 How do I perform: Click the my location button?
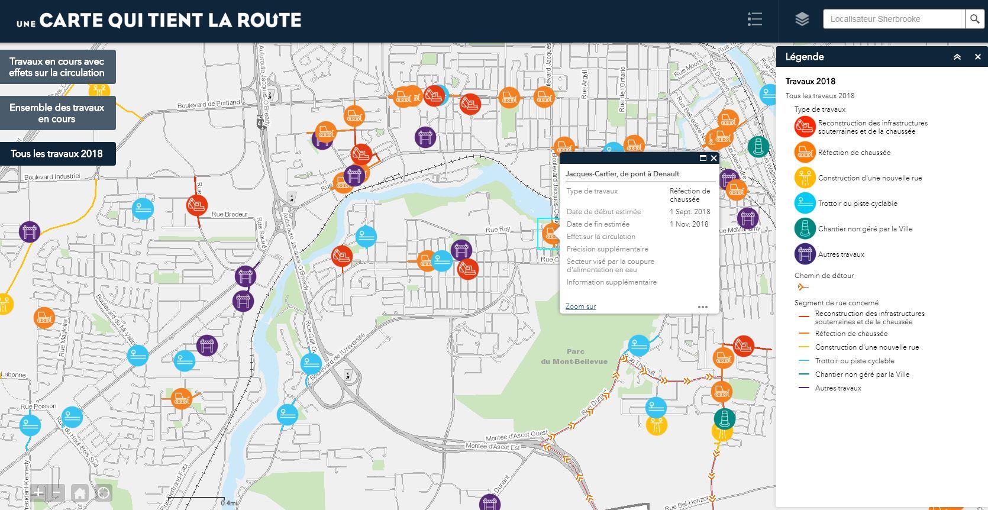coord(104,493)
